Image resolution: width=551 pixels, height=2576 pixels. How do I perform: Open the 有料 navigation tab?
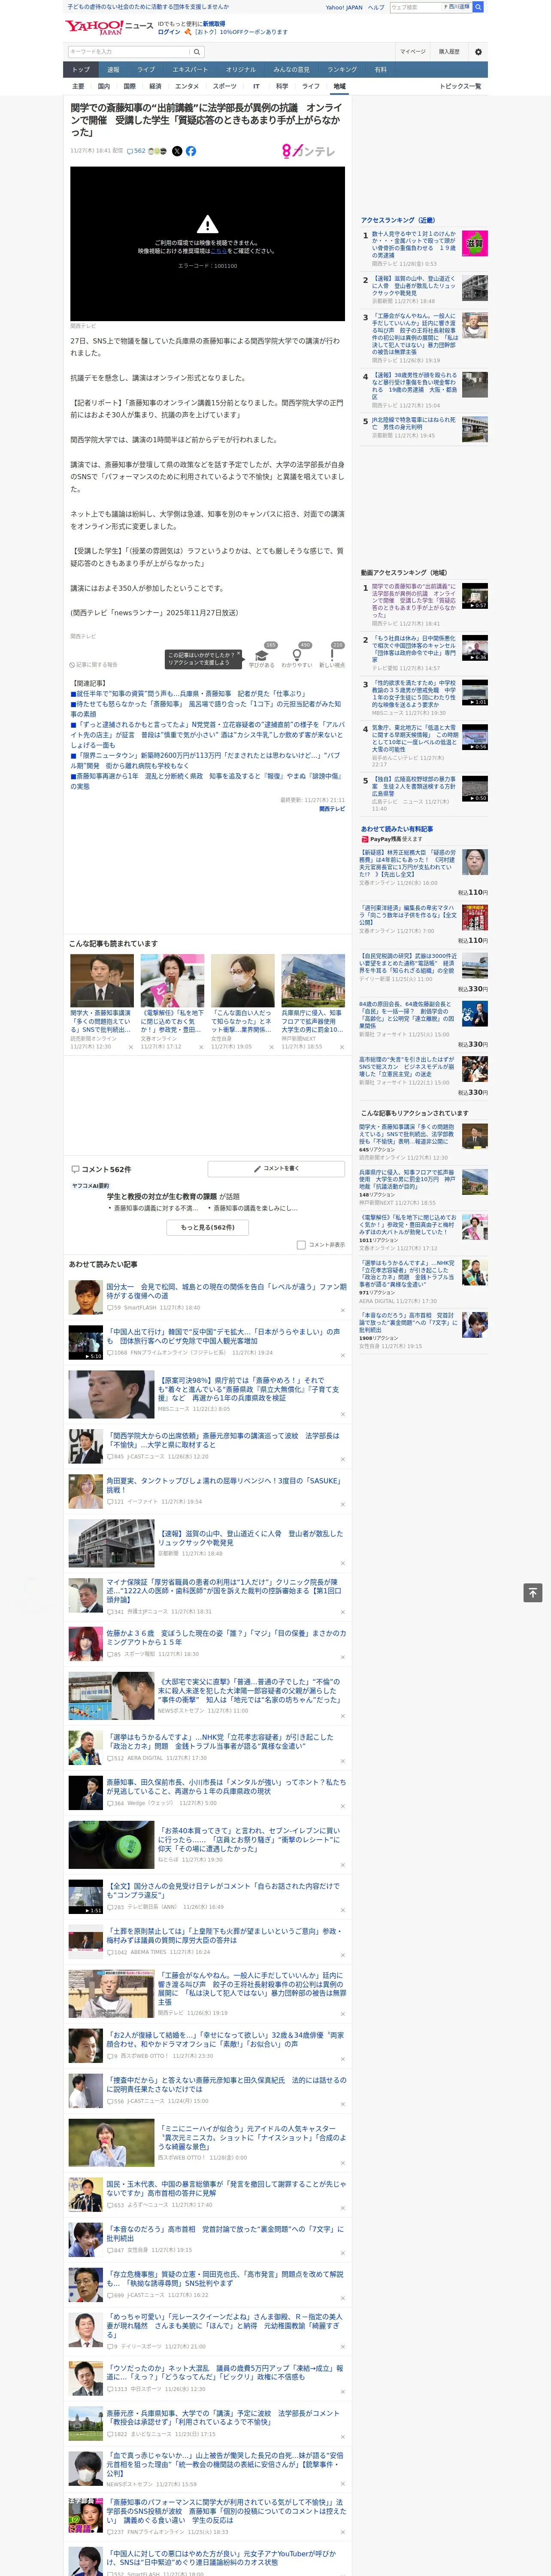click(380, 70)
